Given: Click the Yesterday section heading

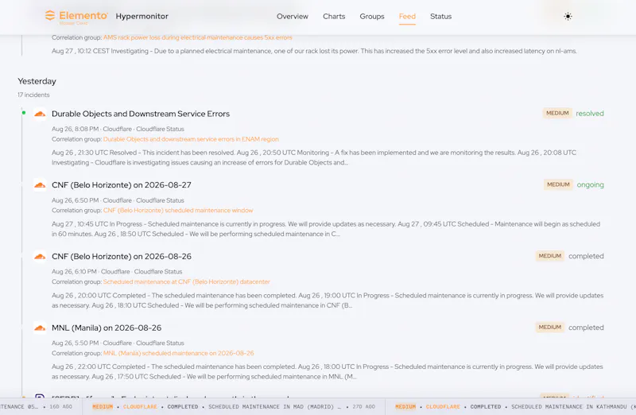Looking at the screenshot, I should pos(37,81).
